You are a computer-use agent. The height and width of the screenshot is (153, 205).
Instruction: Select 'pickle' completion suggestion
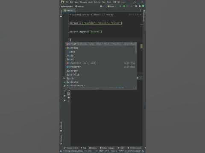point(101,82)
